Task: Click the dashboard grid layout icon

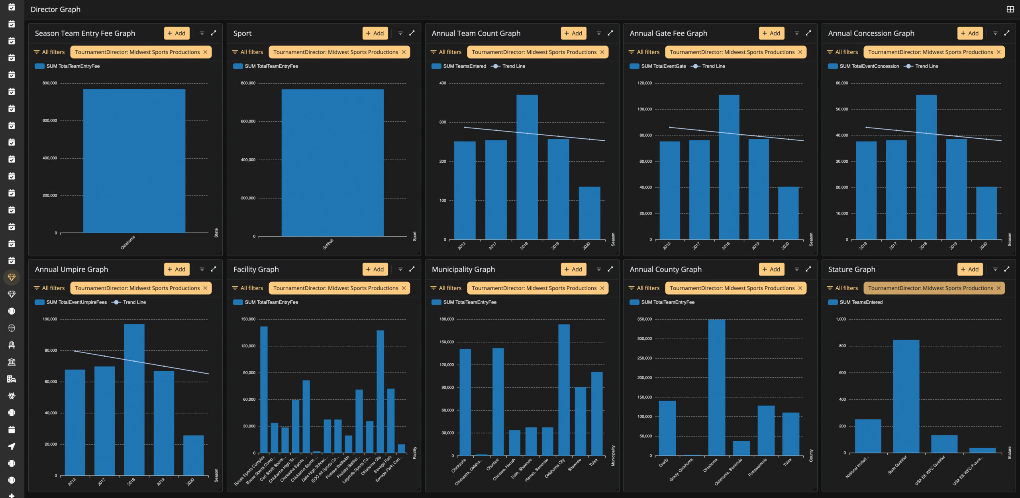Action: [x=1010, y=9]
